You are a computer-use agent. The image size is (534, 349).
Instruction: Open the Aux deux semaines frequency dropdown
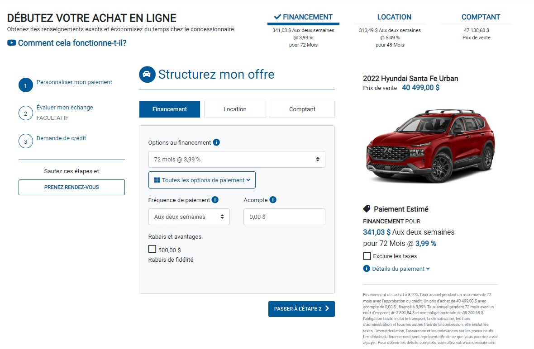coord(189,217)
